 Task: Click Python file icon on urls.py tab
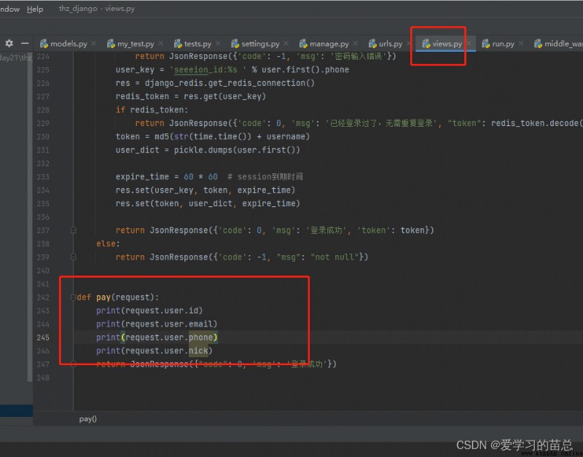click(372, 44)
